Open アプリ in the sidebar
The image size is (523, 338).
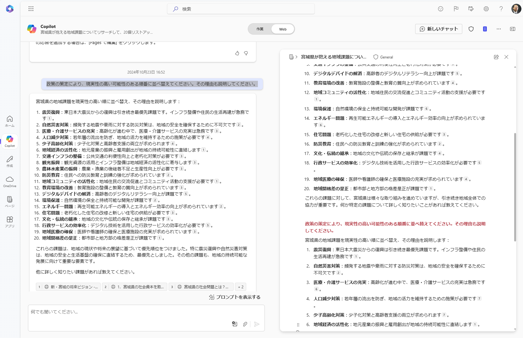click(x=10, y=222)
